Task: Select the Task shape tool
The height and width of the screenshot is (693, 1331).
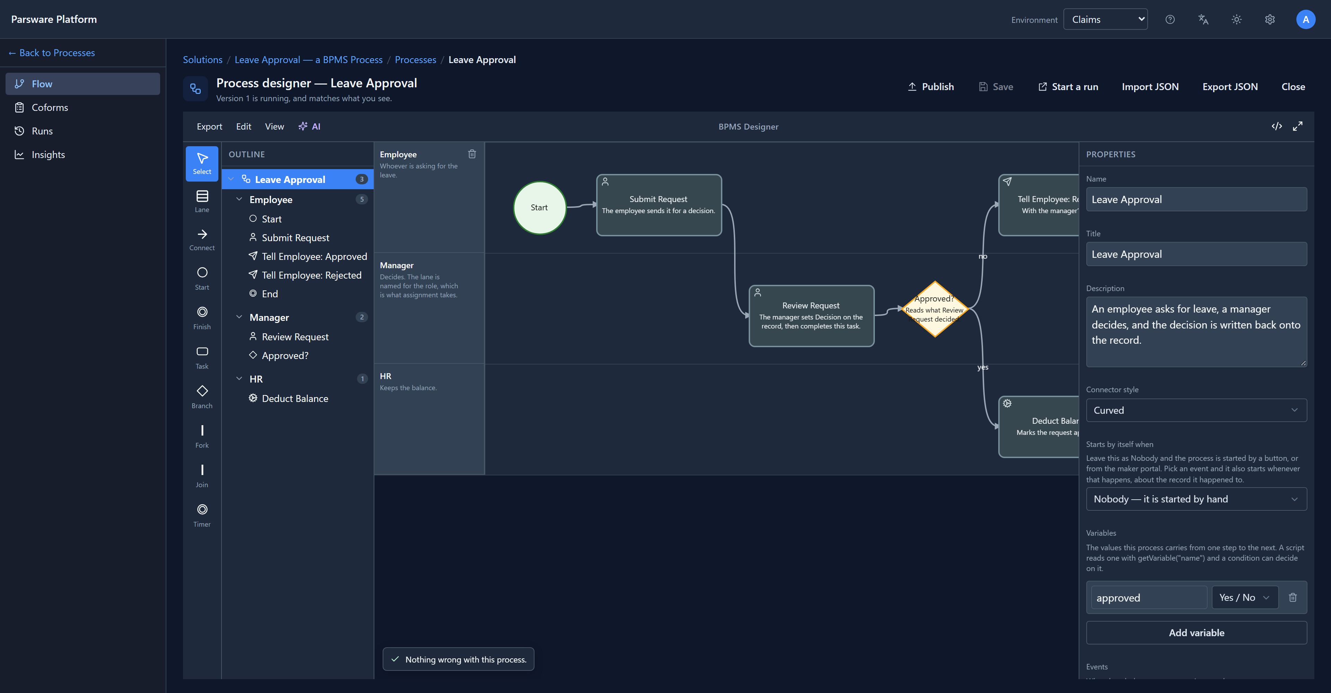Action: click(x=201, y=357)
